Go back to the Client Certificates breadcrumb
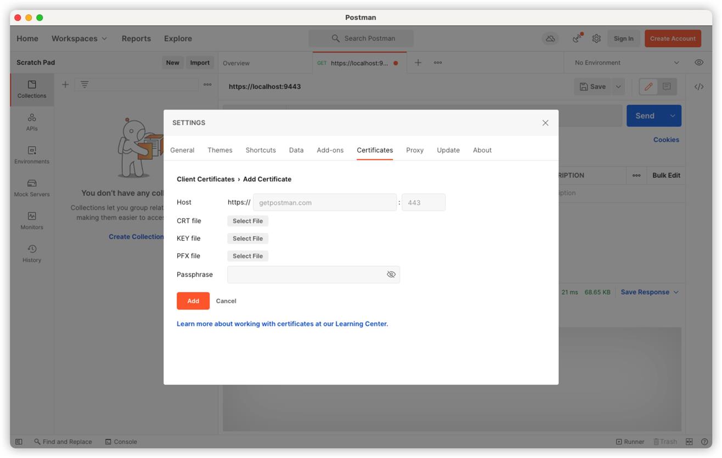722x458 pixels. coord(206,179)
